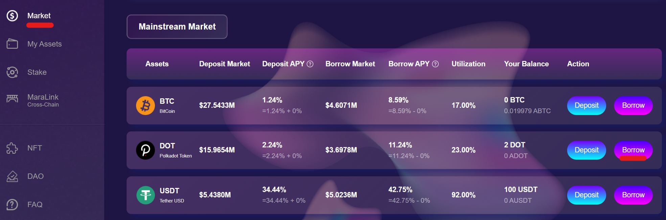Click the Assets column header
666x220 pixels.
157,64
